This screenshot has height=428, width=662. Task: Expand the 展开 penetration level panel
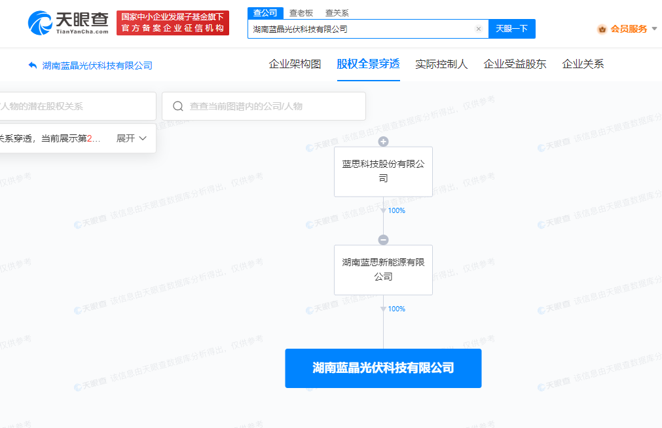pyautogui.click(x=132, y=138)
